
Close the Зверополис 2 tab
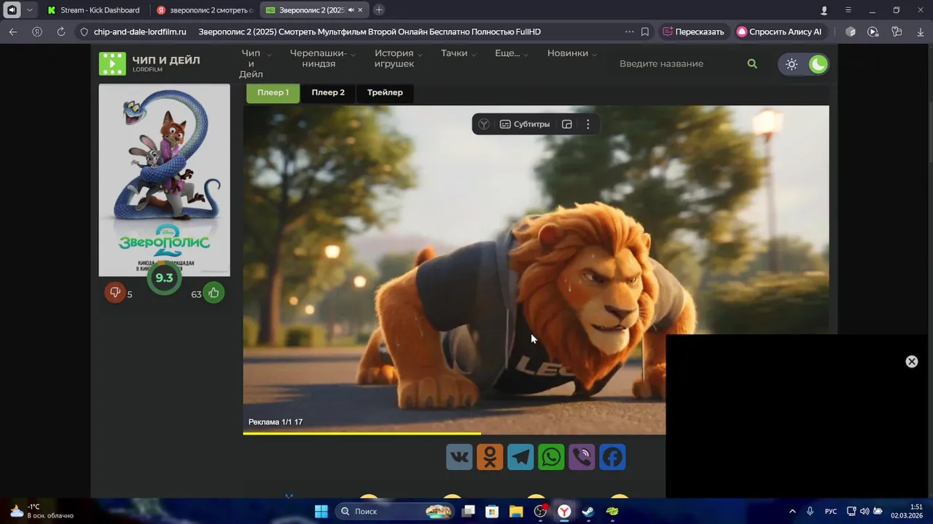[x=360, y=10]
